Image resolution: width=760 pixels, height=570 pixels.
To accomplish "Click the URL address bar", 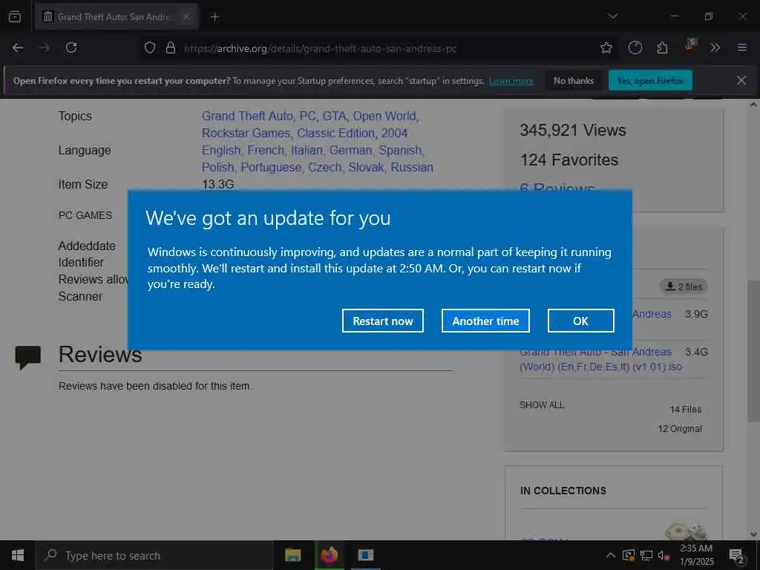I will (378, 48).
